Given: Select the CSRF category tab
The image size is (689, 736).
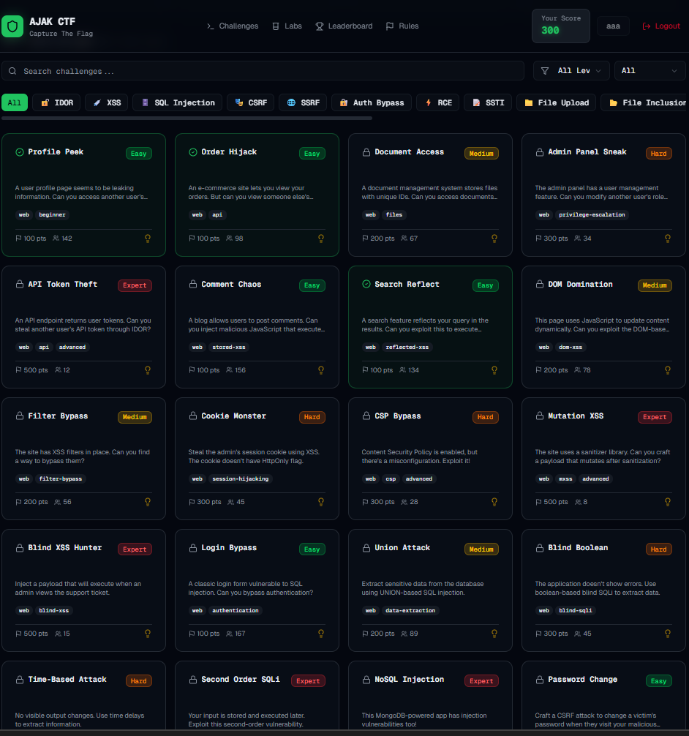Looking at the screenshot, I should (x=251, y=103).
